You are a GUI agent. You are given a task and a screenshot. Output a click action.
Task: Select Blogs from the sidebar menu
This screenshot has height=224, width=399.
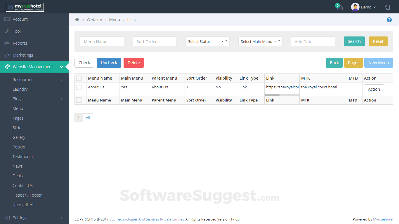pos(18,99)
